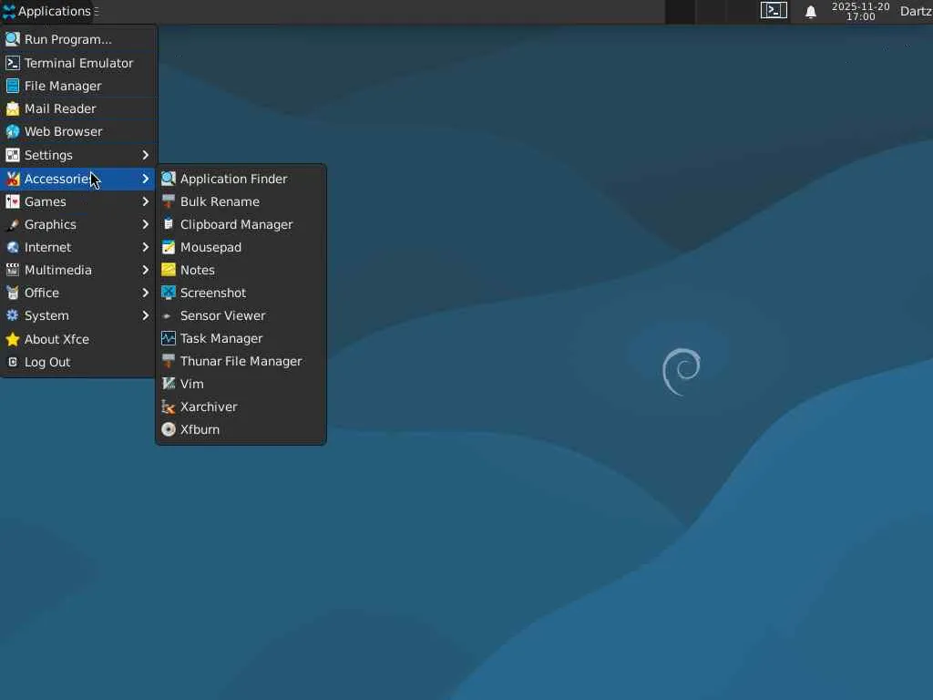The width and height of the screenshot is (933, 700).
Task: Click the Internet globe icon
Action: (13, 247)
